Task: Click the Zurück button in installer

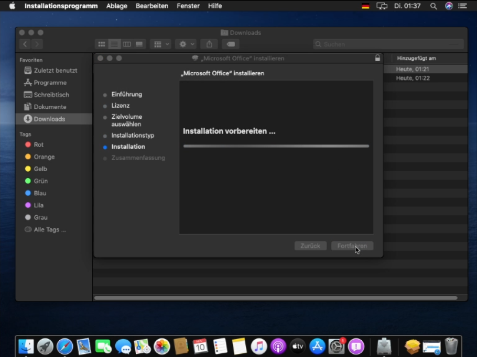Action: pos(310,246)
